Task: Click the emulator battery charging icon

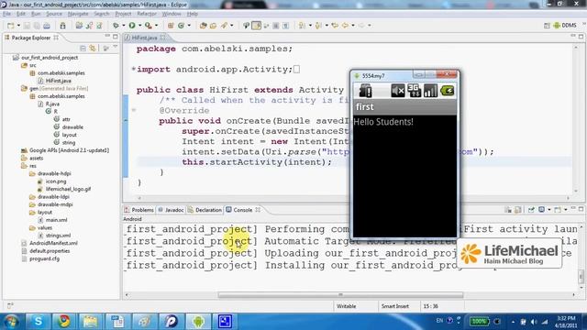Action: click(x=447, y=91)
